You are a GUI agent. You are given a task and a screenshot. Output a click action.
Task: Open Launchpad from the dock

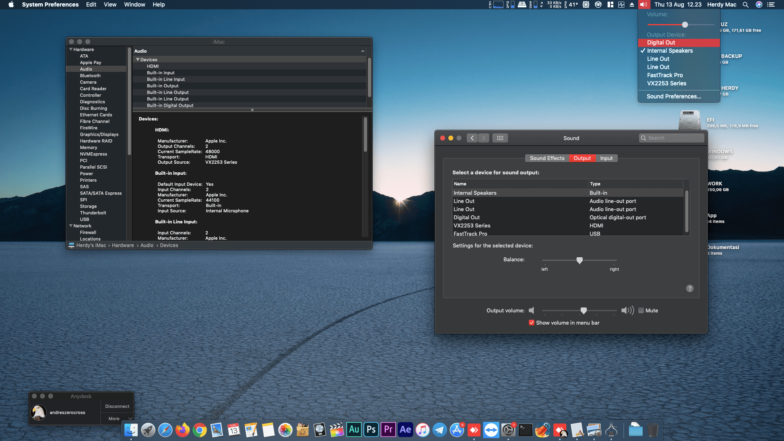[x=148, y=430]
